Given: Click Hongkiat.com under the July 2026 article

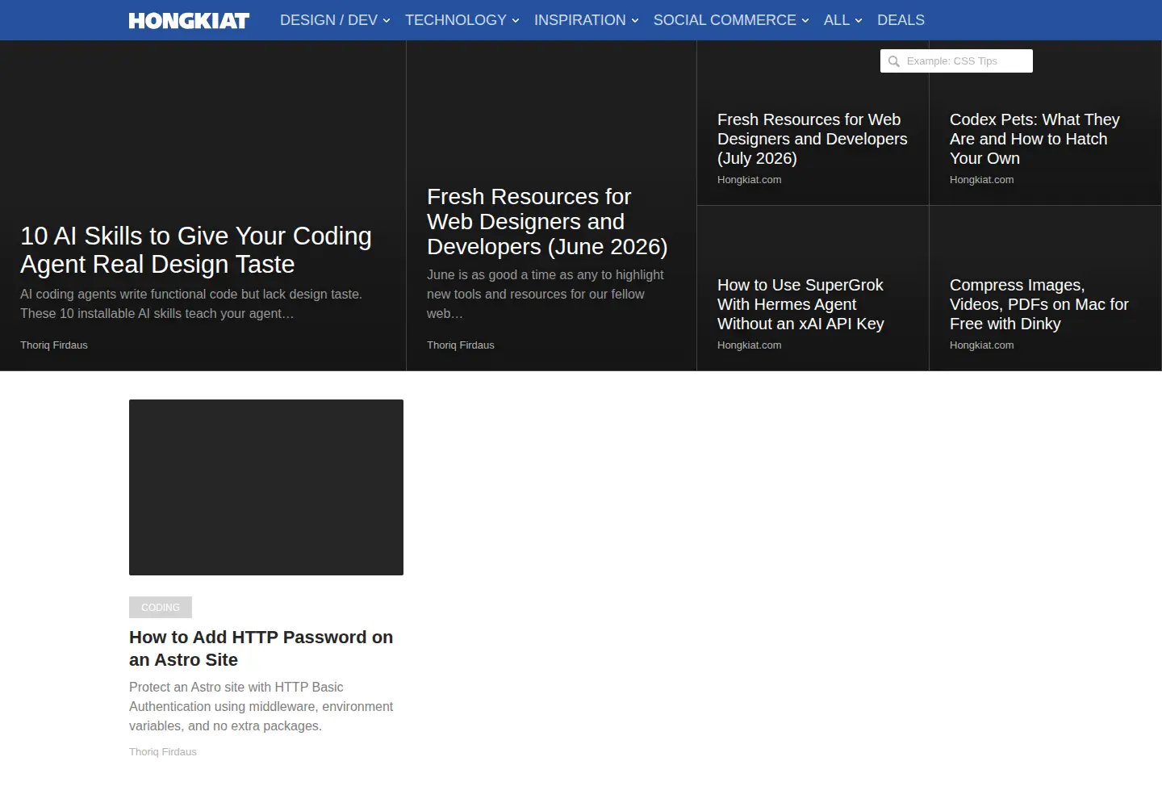Looking at the screenshot, I should click(x=750, y=180).
